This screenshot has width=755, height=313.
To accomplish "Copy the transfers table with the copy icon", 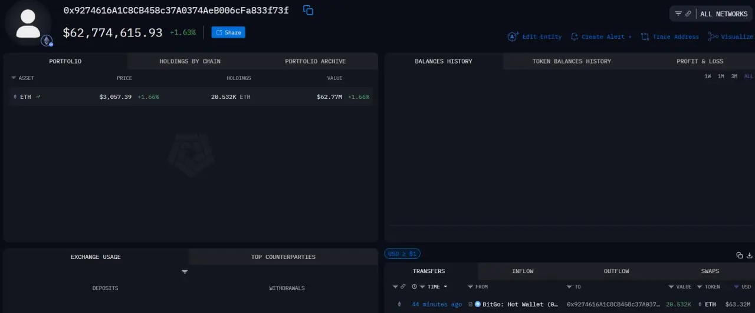I will tap(740, 255).
